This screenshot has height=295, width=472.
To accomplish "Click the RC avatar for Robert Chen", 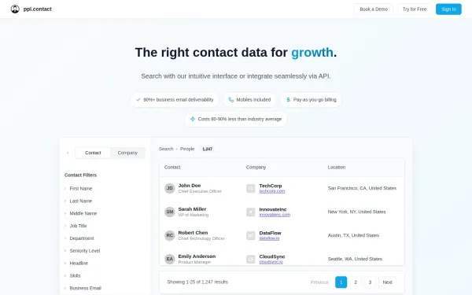I will [170, 235].
